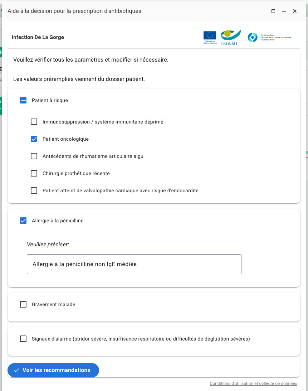Check Immunosuppression / système immunitaire déprimé
Screen dimensions: 308x391
(x=34, y=122)
